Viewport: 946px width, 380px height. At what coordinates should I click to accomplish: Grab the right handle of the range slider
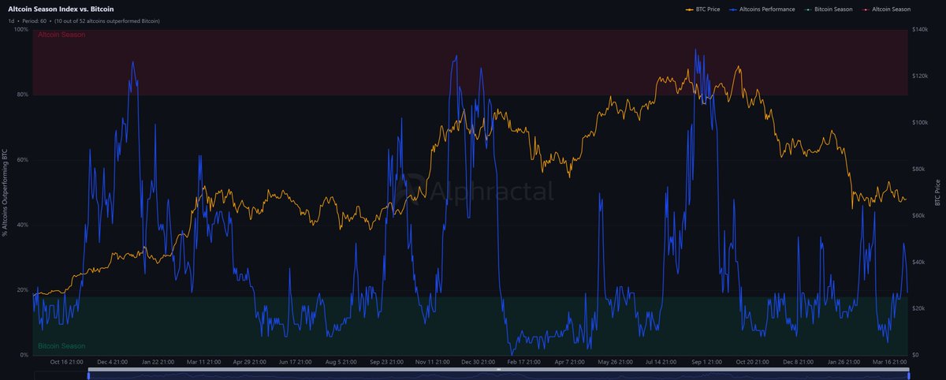908,374
